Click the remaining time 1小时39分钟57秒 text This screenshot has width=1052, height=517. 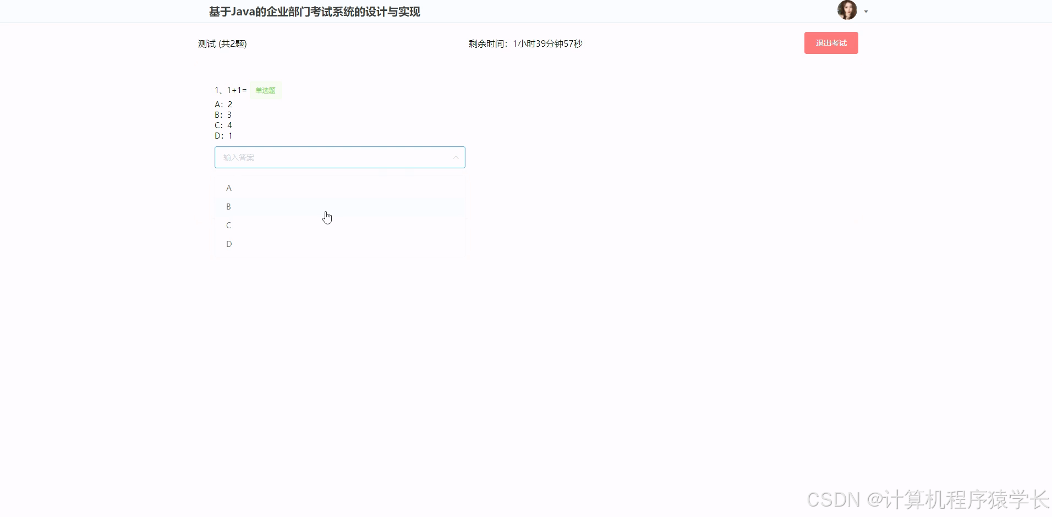point(547,43)
